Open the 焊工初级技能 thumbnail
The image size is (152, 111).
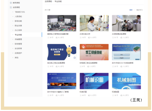click(94, 52)
